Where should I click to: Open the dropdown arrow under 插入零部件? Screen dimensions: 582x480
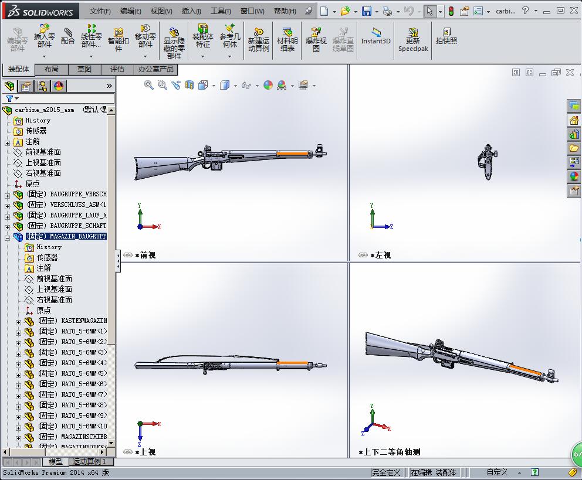pos(44,56)
